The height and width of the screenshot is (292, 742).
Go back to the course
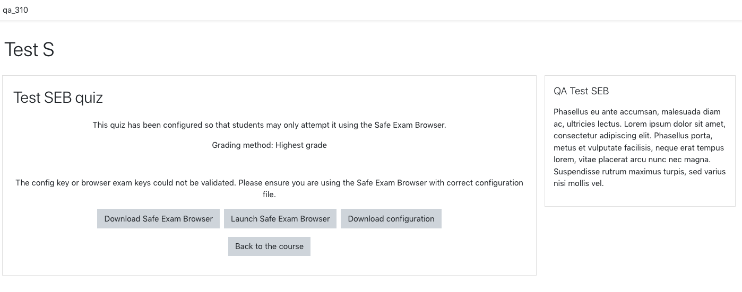(269, 246)
